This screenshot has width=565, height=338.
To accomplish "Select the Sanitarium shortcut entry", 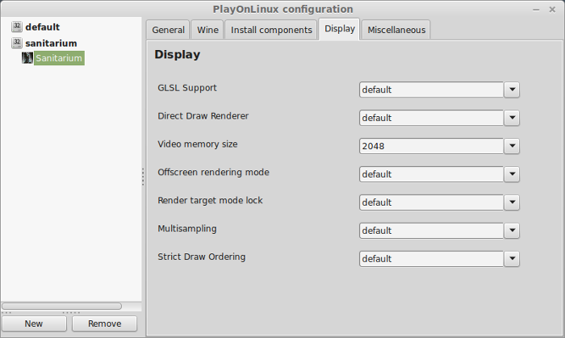I will tap(59, 58).
